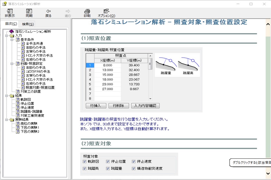Click the question icon beside 基本条件
Viewport: 271px width, 180px height.
[x=18, y=40]
